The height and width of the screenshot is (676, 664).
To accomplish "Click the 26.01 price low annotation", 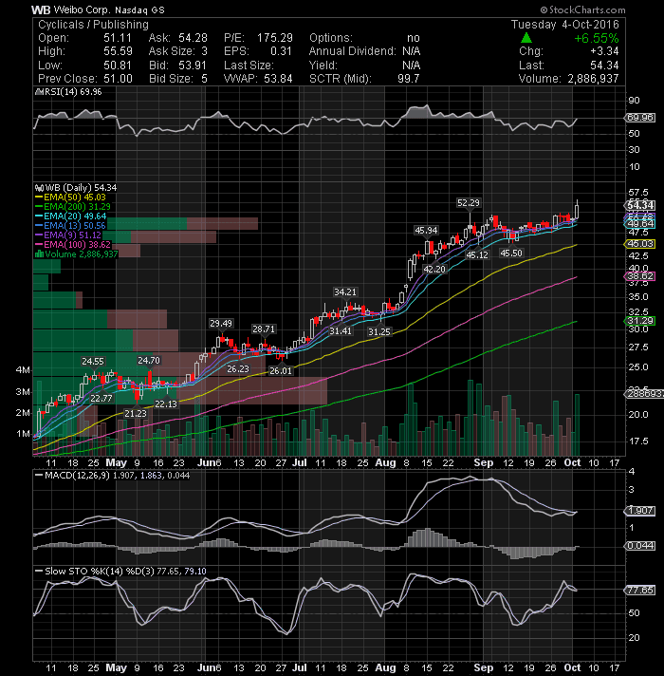I will 281,371.
